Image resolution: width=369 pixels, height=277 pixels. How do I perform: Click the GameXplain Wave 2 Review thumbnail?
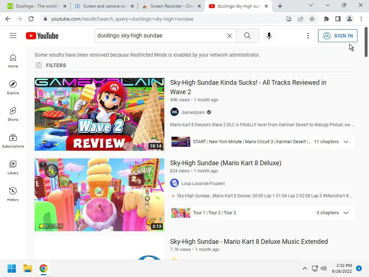pyautogui.click(x=99, y=114)
